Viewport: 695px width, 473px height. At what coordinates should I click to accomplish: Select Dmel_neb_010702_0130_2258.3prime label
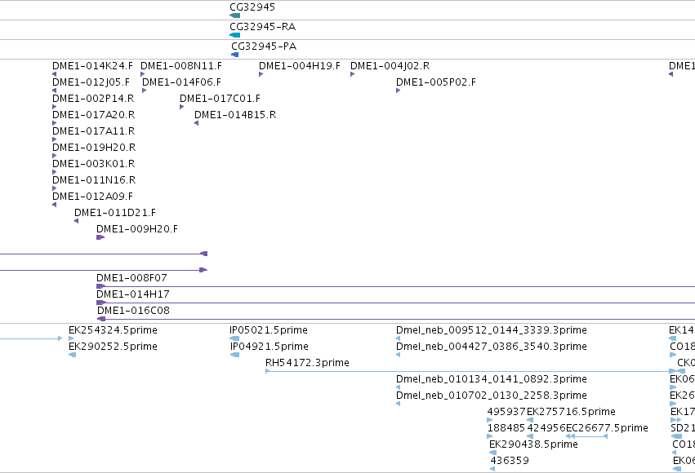(492, 396)
